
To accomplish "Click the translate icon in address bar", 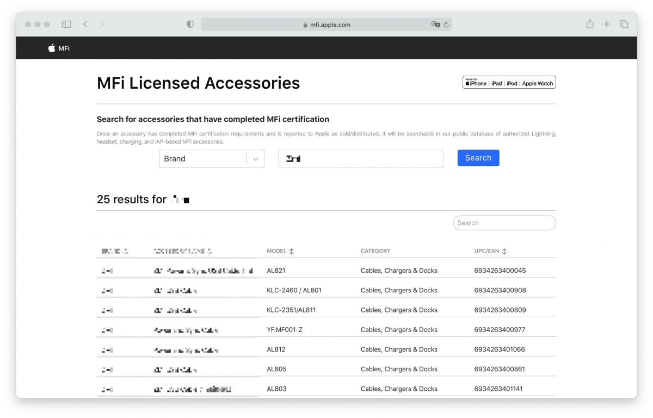I will pos(435,24).
